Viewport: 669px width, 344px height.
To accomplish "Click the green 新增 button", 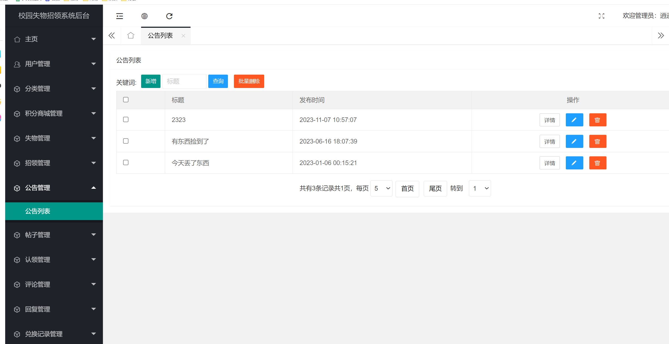I will coord(150,81).
